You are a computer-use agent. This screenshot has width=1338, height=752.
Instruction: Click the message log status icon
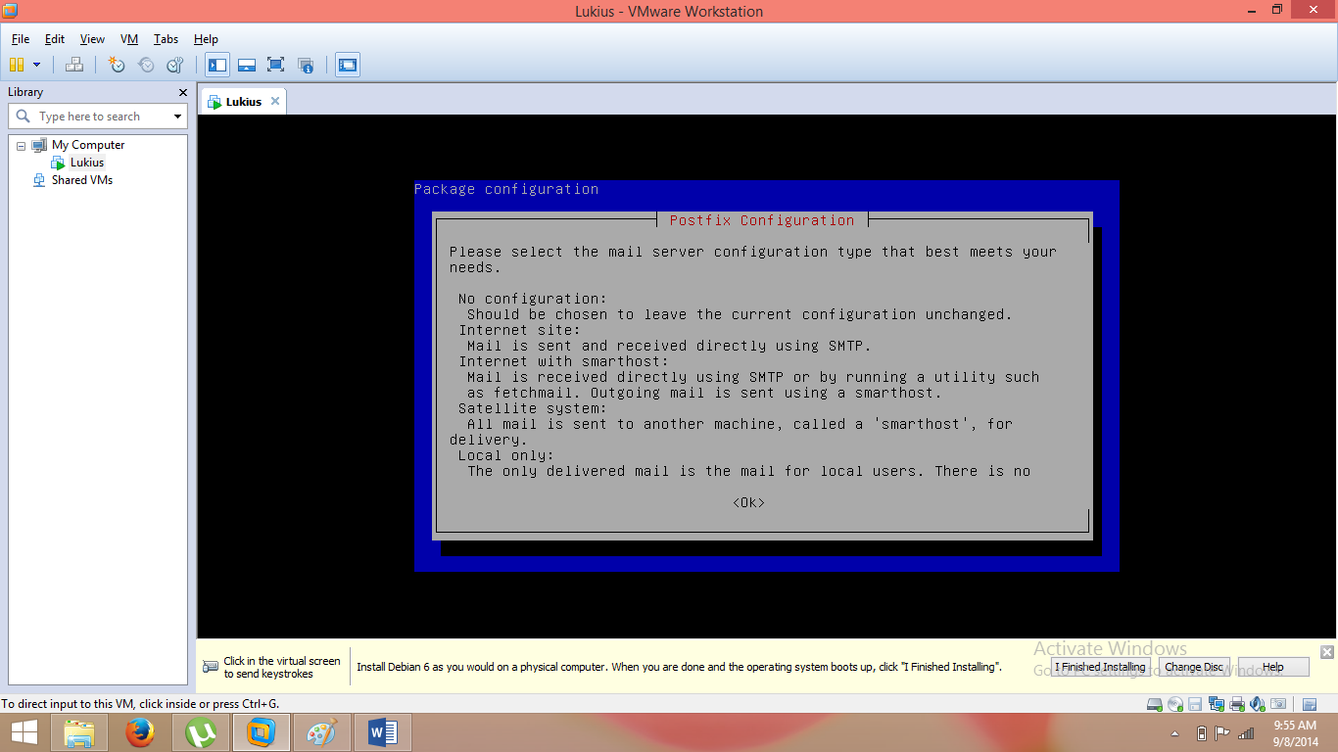(x=1310, y=704)
